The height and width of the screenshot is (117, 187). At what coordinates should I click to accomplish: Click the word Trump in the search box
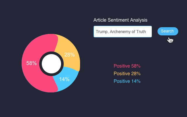coord(101,32)
